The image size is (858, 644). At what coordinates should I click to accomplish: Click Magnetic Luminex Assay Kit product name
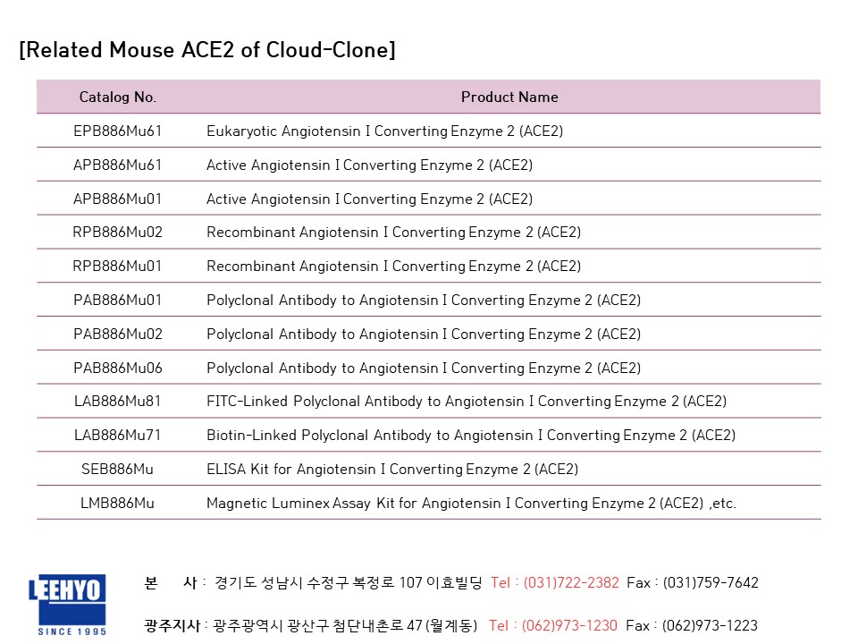(x=471, y=504)
